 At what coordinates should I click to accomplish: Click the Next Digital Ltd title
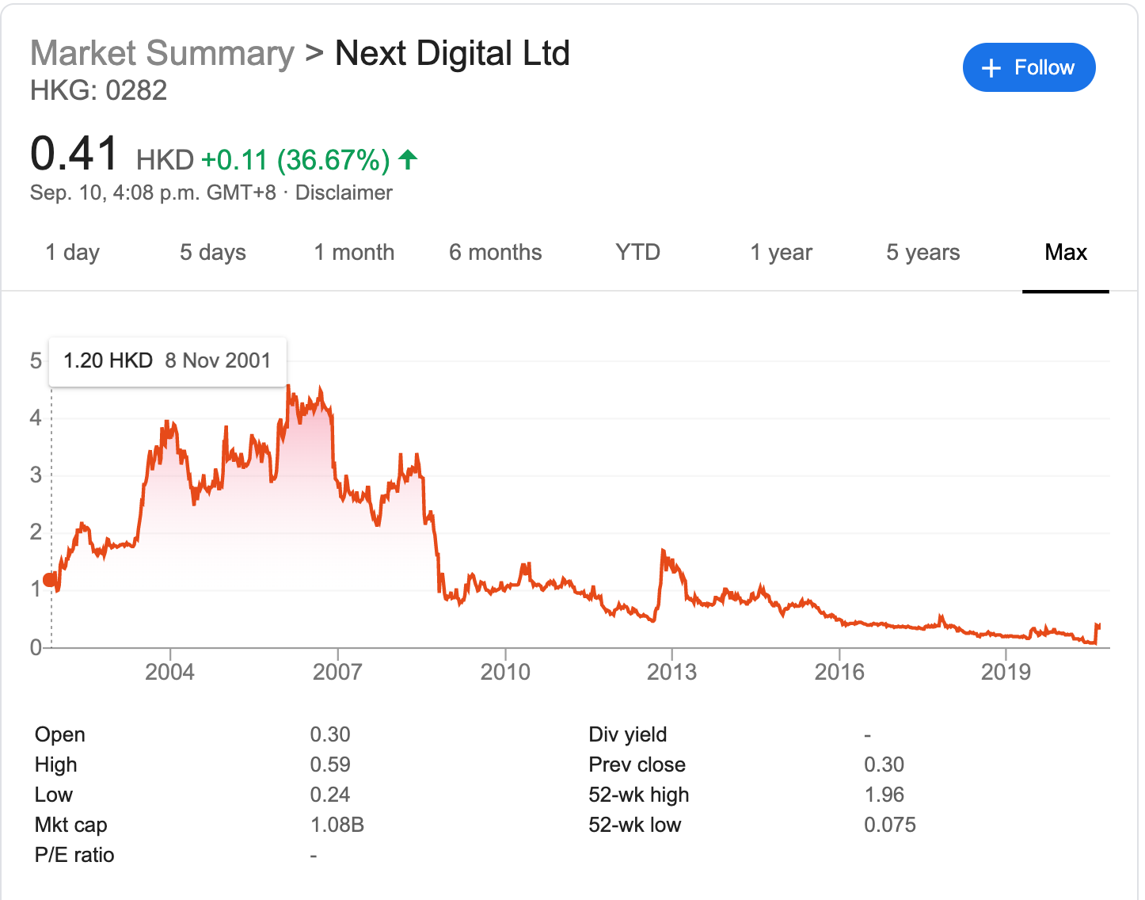[452, 54]
